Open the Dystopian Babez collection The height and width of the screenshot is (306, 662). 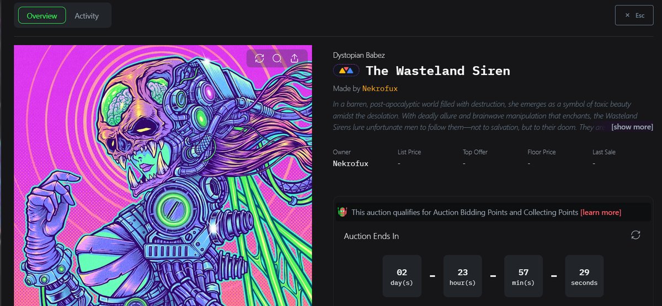[359, 55]
